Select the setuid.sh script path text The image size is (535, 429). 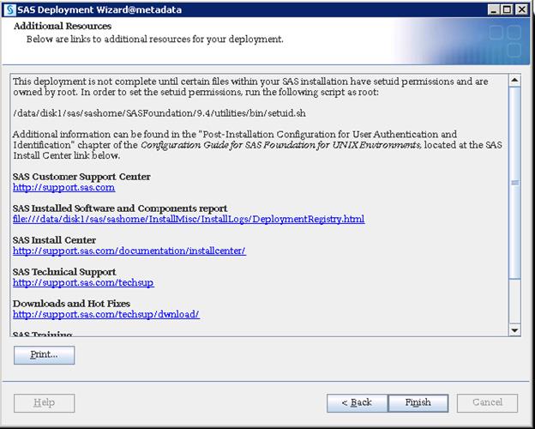point(159,113)
